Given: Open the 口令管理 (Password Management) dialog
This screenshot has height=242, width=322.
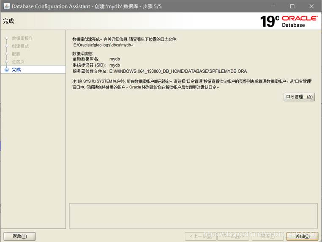Looking at the screenshot, I should pos(299,97).
